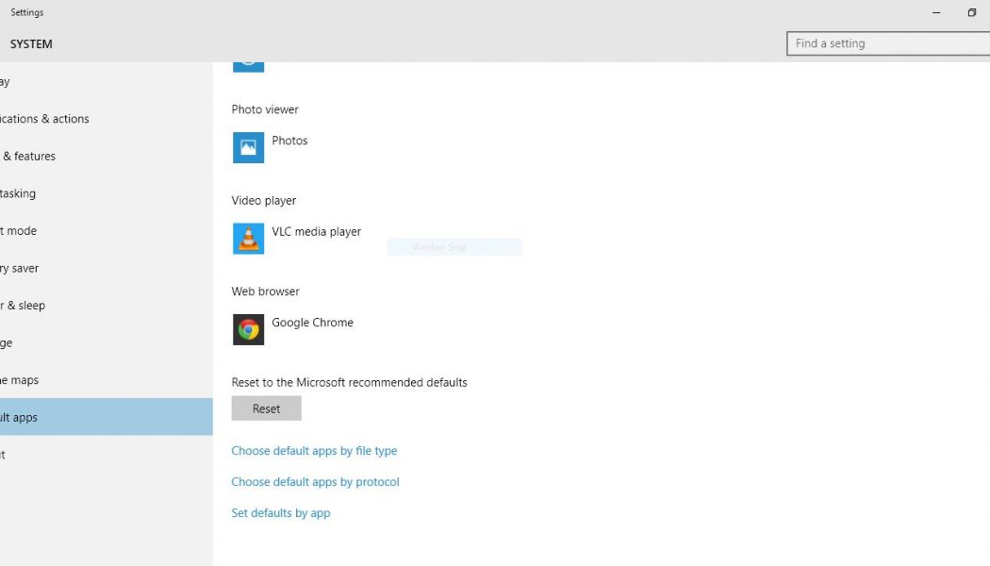Click the Google Chrome icon under Web browser
The height and width of the screenshot is (566, 990).
249,329
